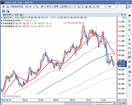Click the locked layout icon
Image resolution: width=132 pixels, height=105 pixels.
pyautogui.click(x=8, y=11)
